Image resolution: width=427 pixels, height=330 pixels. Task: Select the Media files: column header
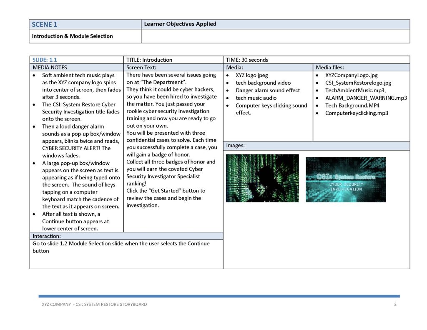330,67
